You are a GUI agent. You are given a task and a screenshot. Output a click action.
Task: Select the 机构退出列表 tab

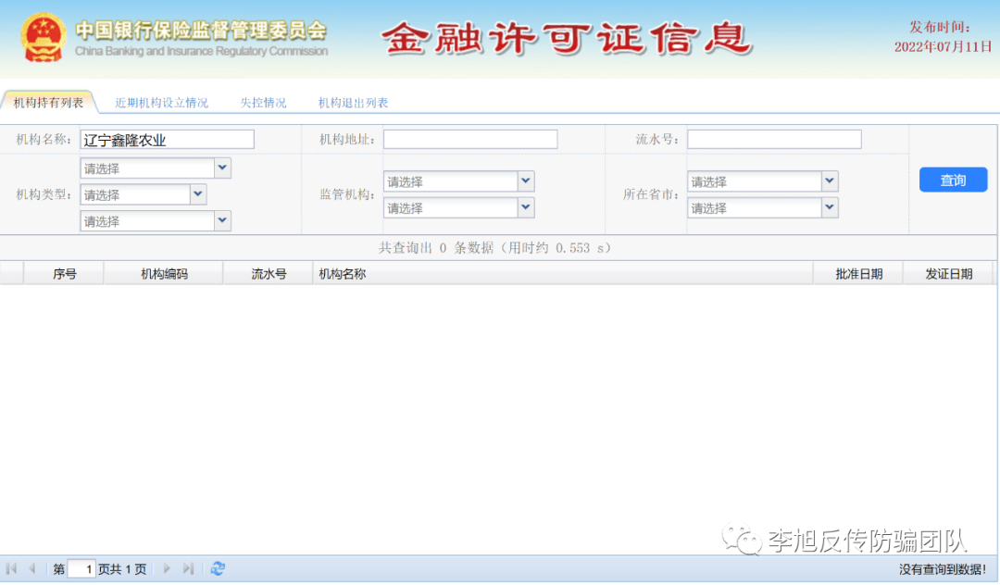click(x=353, y=103)
